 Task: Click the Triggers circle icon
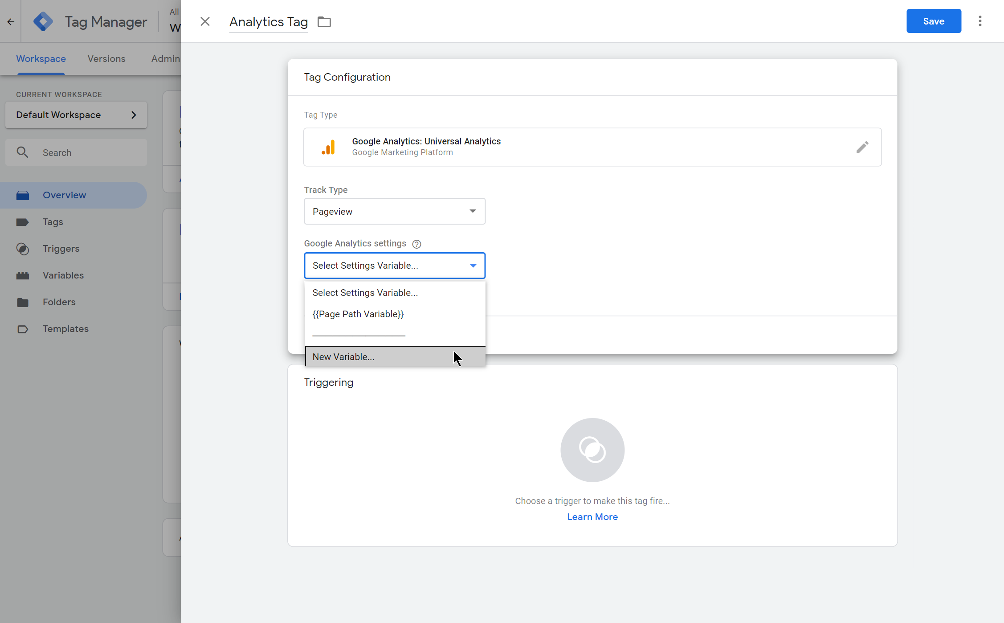coord(23,249)
